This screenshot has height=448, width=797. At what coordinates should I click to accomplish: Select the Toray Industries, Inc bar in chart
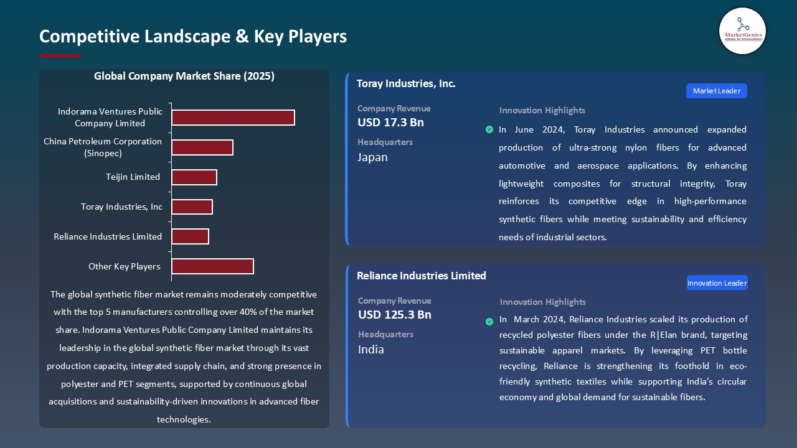click(192, 207)
